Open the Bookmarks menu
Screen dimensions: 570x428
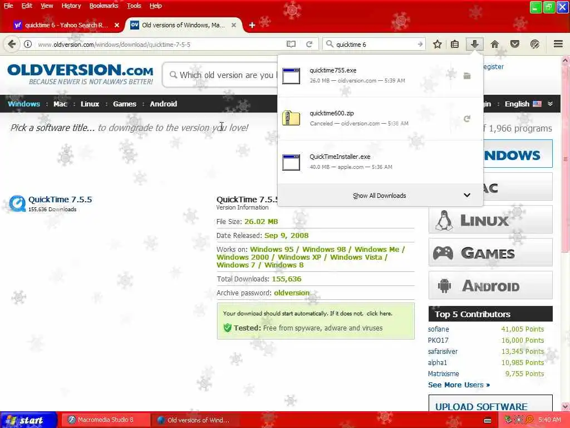(x=104, y=6)
